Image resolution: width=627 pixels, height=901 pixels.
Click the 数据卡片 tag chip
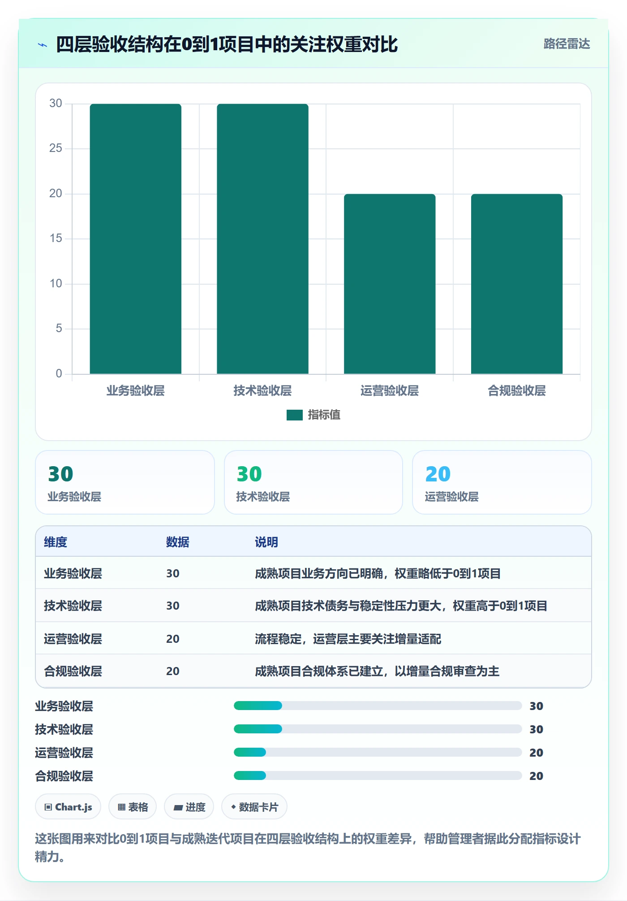click(x=254, y=807)
